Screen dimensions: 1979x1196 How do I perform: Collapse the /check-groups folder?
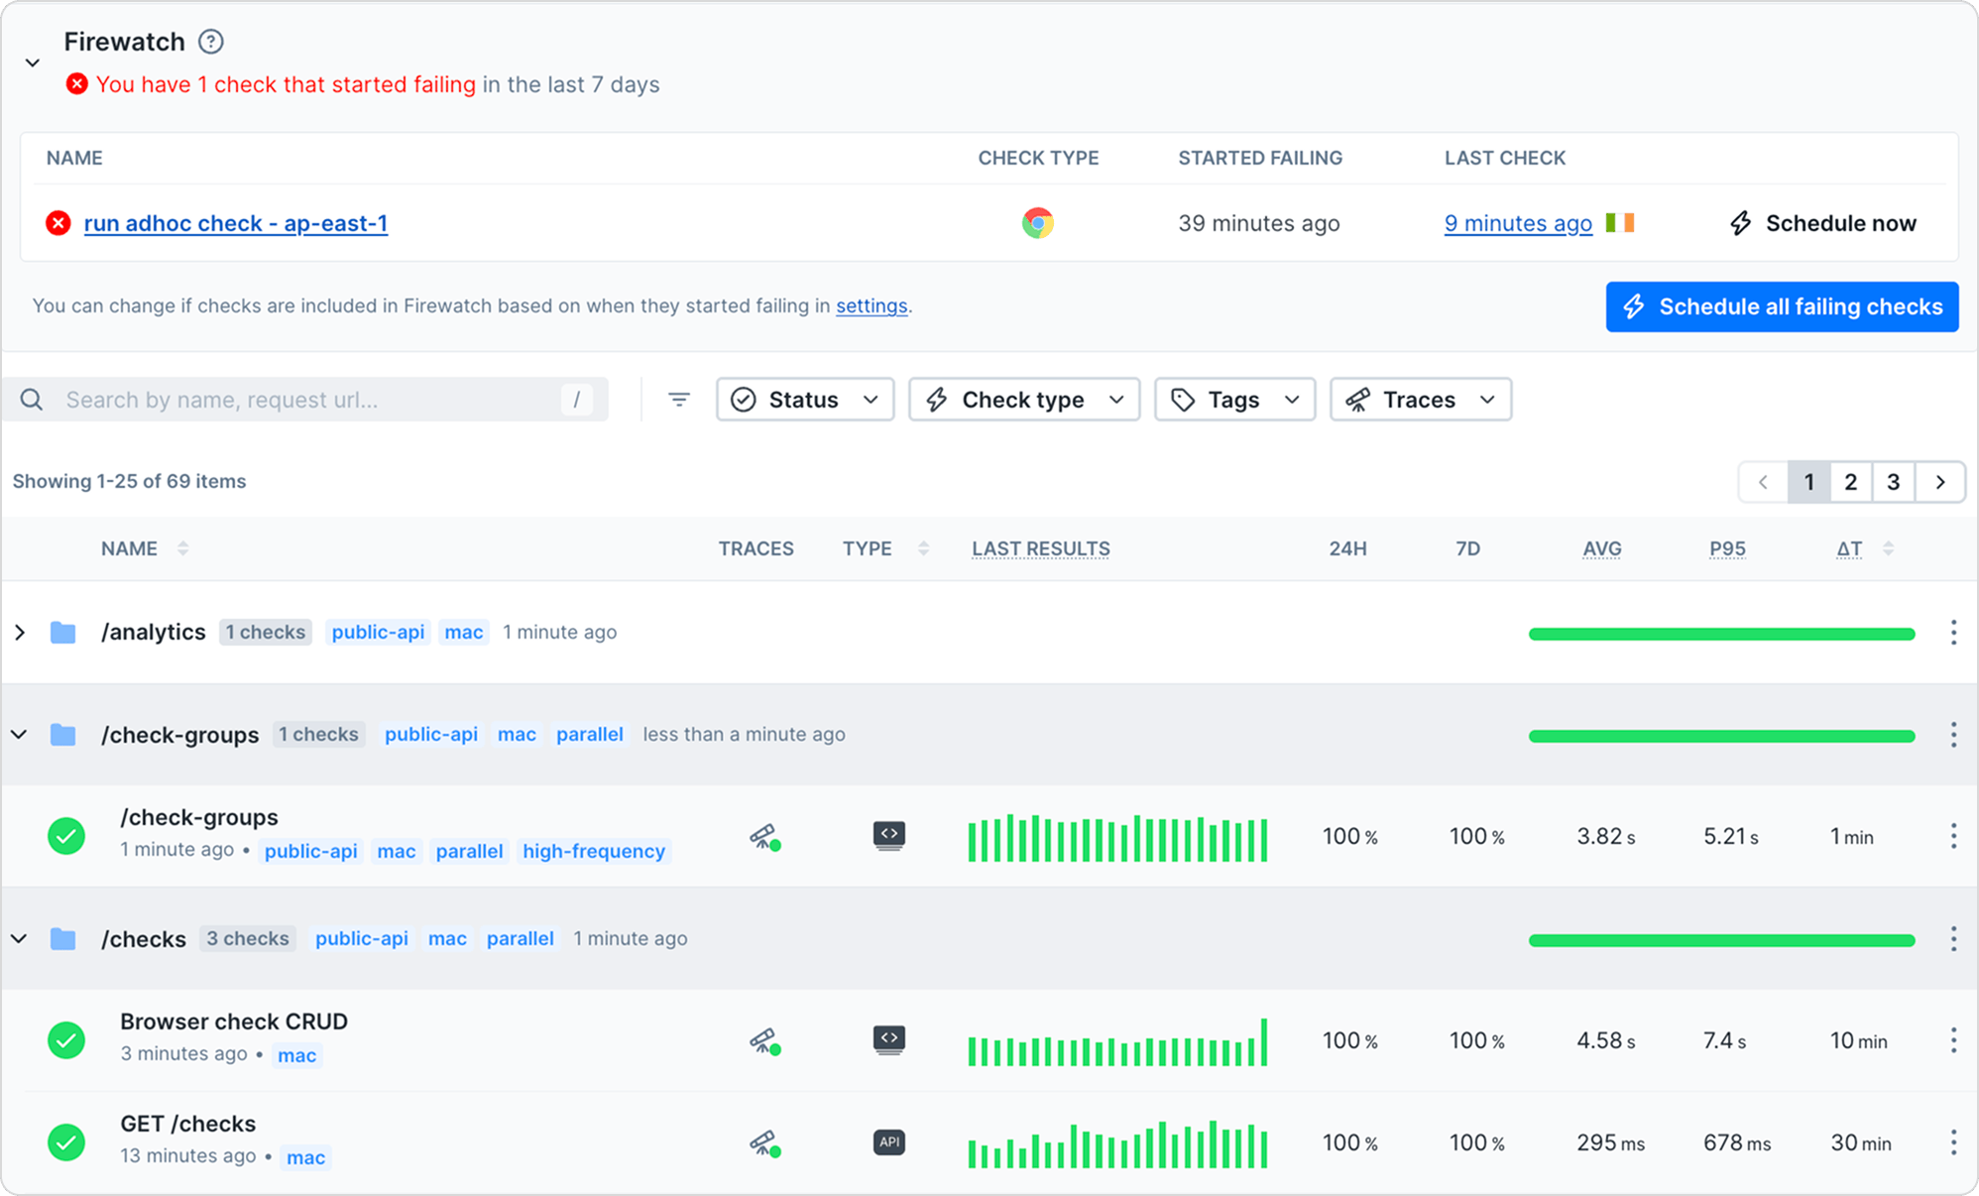click(x=19, y=734)
